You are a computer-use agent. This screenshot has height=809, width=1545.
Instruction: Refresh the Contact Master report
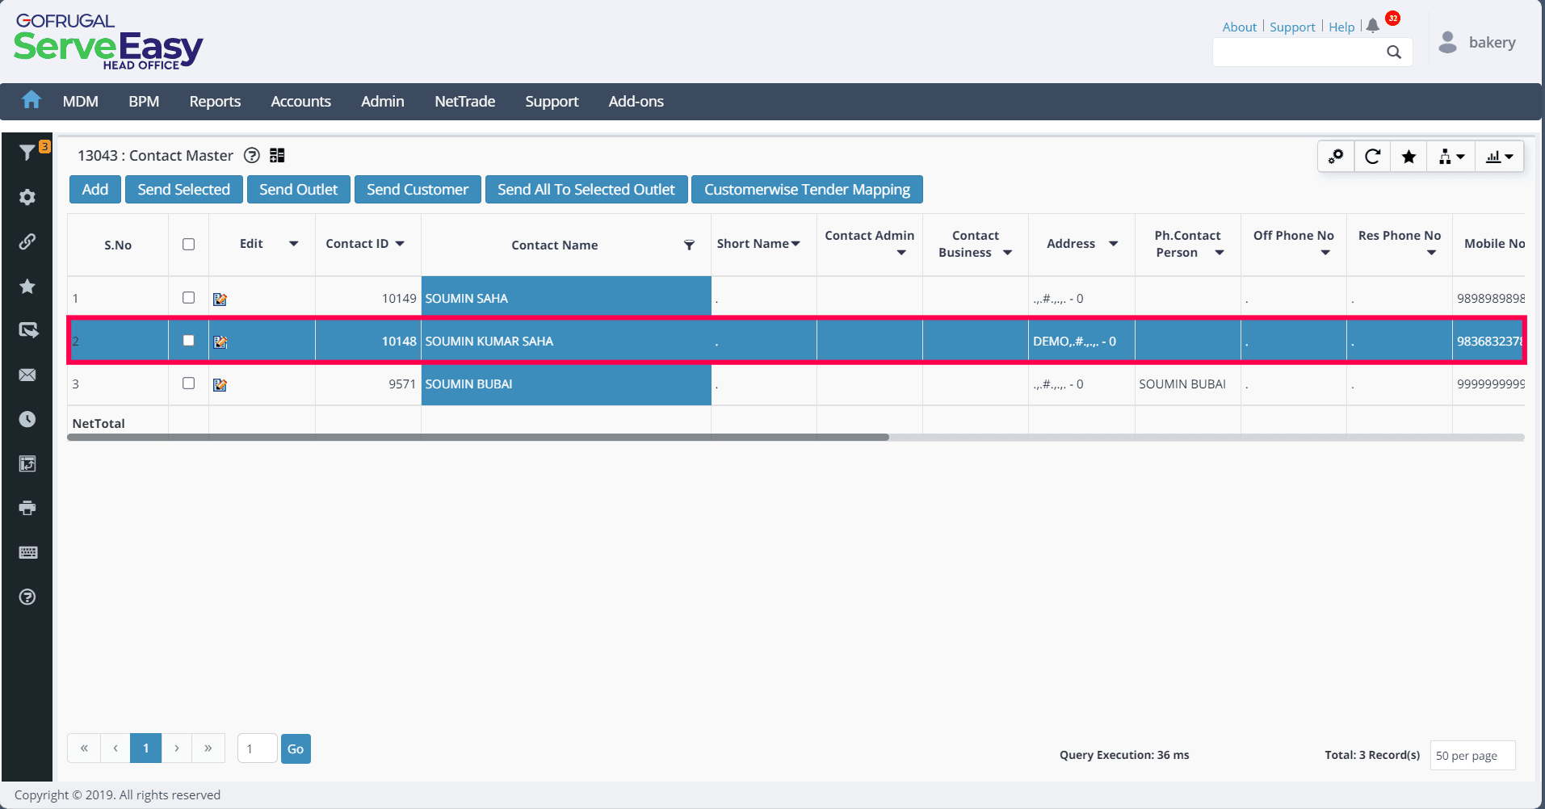pos(1372,156)
